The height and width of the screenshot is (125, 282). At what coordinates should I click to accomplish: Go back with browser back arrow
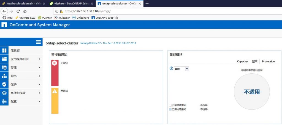coord(4,11)
